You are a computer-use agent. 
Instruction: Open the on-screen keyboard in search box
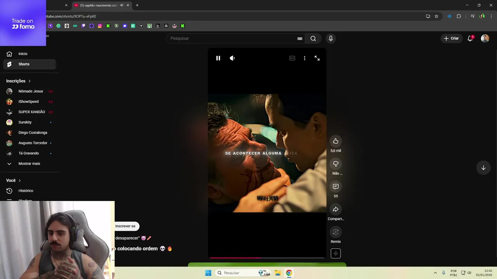tap(300, 38)
